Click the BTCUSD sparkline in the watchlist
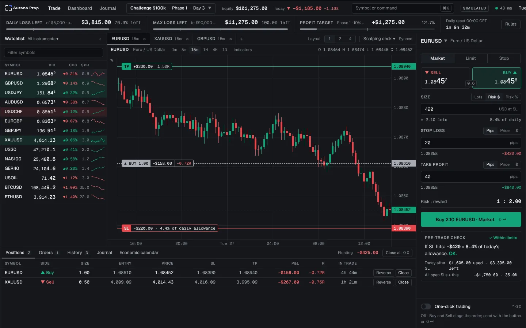The image size is (526, 328). pos(98,187)
